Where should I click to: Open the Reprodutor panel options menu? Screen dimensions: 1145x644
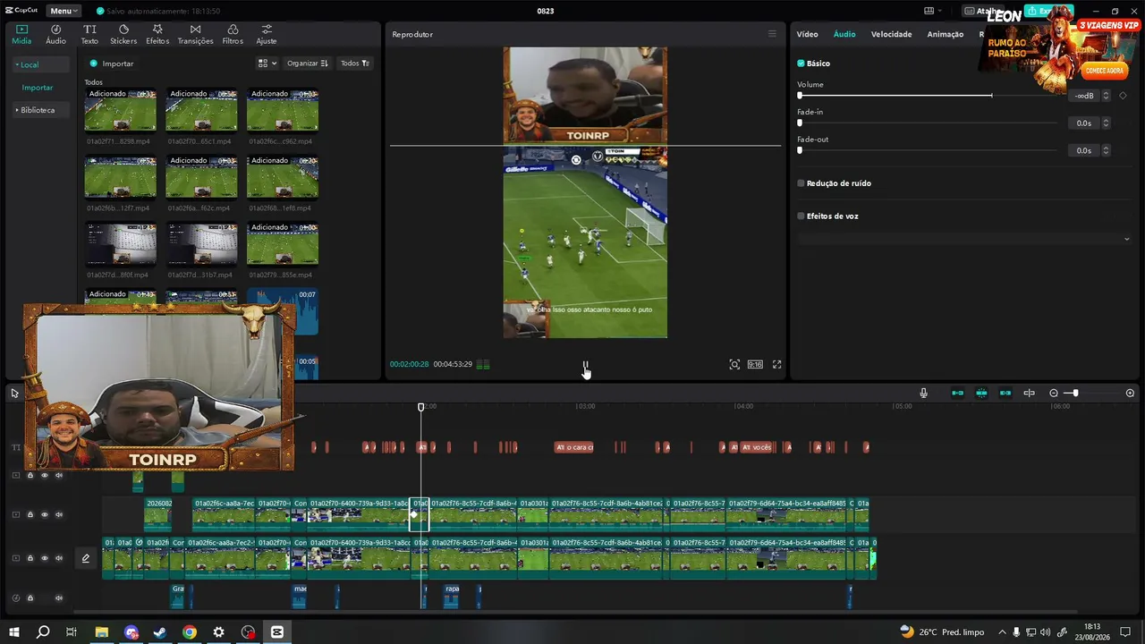[772, 34]
